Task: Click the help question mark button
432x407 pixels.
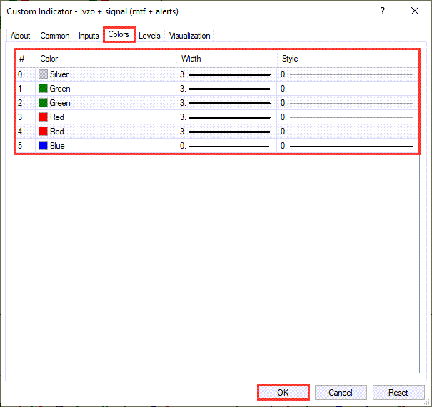Action: [x=383, y=11]
